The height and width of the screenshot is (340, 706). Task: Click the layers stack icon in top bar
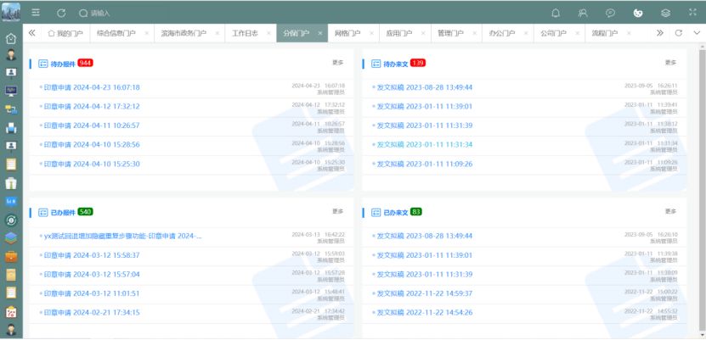click(x=665, y=13)
